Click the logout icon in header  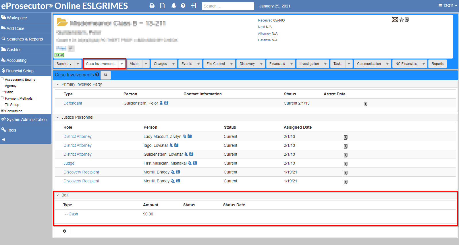pyautogui.click(x=194, y=6)
